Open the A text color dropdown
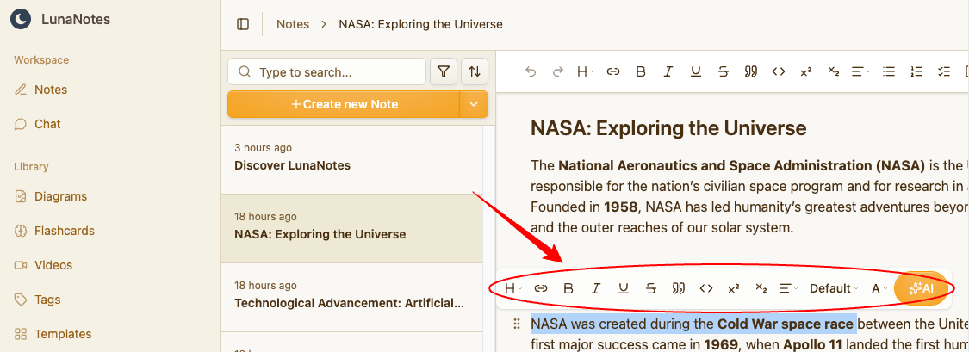This screenshot has width=969, height=352. coord(879,288)
